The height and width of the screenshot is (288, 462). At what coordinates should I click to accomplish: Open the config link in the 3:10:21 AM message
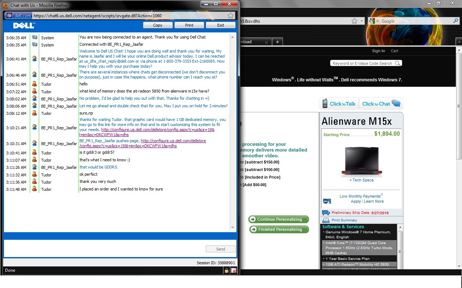point(147,132)
